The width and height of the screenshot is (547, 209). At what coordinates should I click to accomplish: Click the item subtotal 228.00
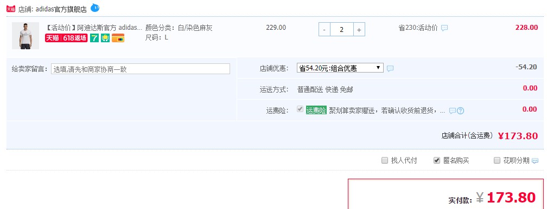pyautogui.click(x=526, y=28)
